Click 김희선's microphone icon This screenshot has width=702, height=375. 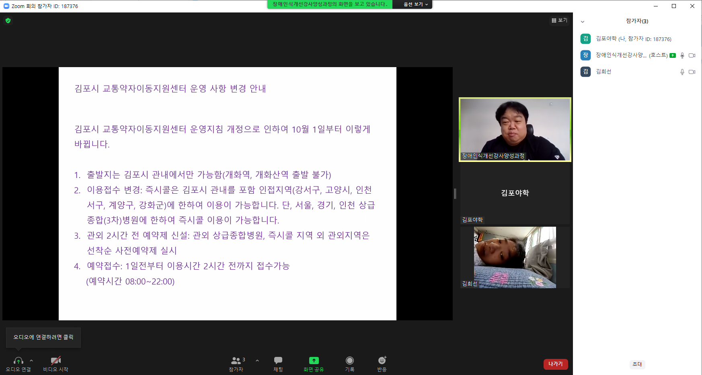682,72
